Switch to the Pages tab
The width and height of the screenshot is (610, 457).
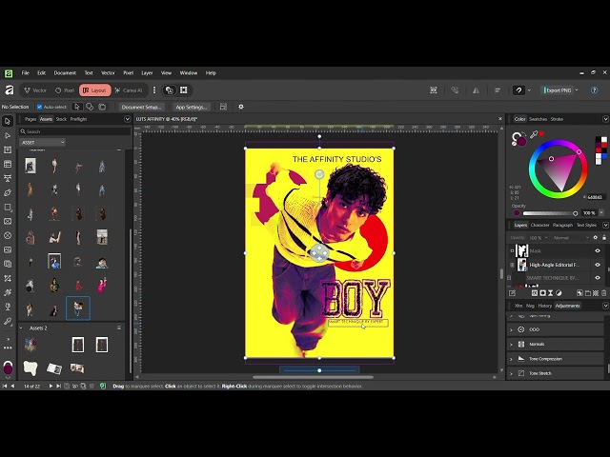[x=30, y=119]
